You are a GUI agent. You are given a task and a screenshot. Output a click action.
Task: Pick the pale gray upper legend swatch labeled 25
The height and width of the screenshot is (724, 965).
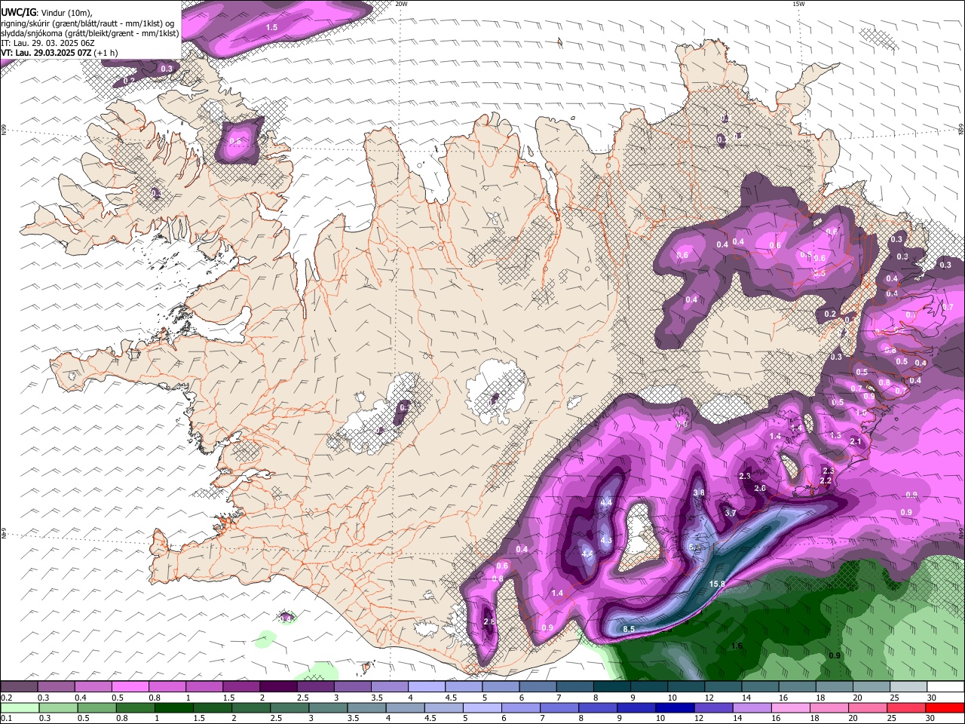909,687
